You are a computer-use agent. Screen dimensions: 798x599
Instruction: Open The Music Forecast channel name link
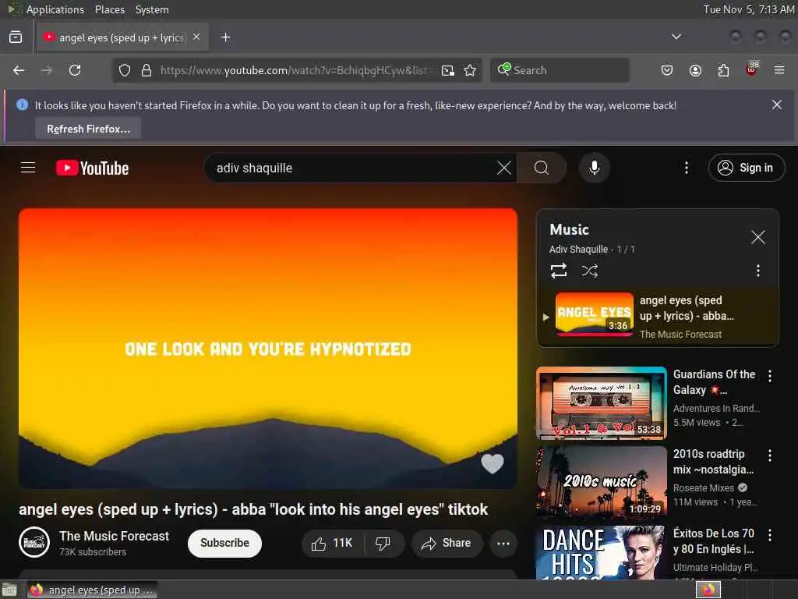pos(114,536)
